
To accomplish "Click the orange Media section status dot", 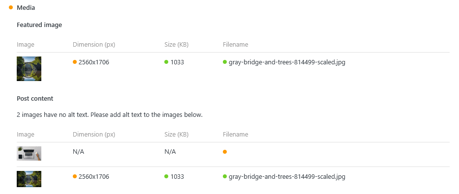I will pyautogui.click(x=11, y=7).
